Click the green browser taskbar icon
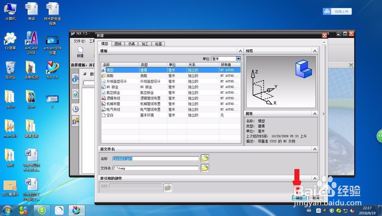 click(x=42, y=210)
